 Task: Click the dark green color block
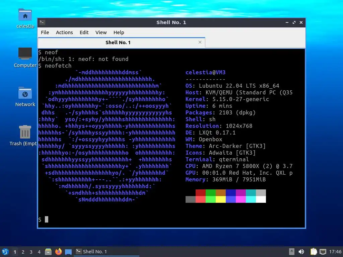click(211, 193)
